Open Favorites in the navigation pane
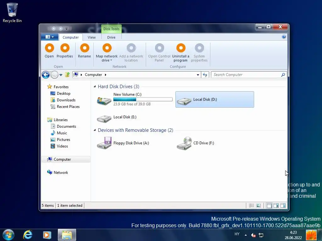The image size is (322, 241). 61,87
